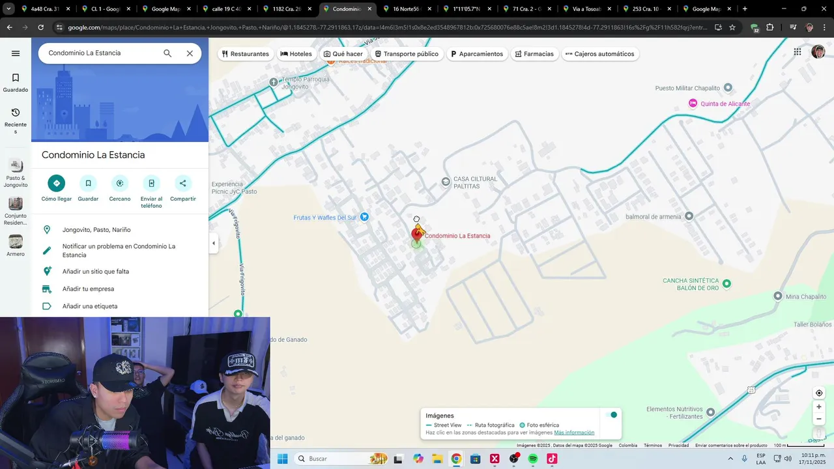Select Templo Parroquia Jongovito marker
834x469 pixels.
(274, 82)
